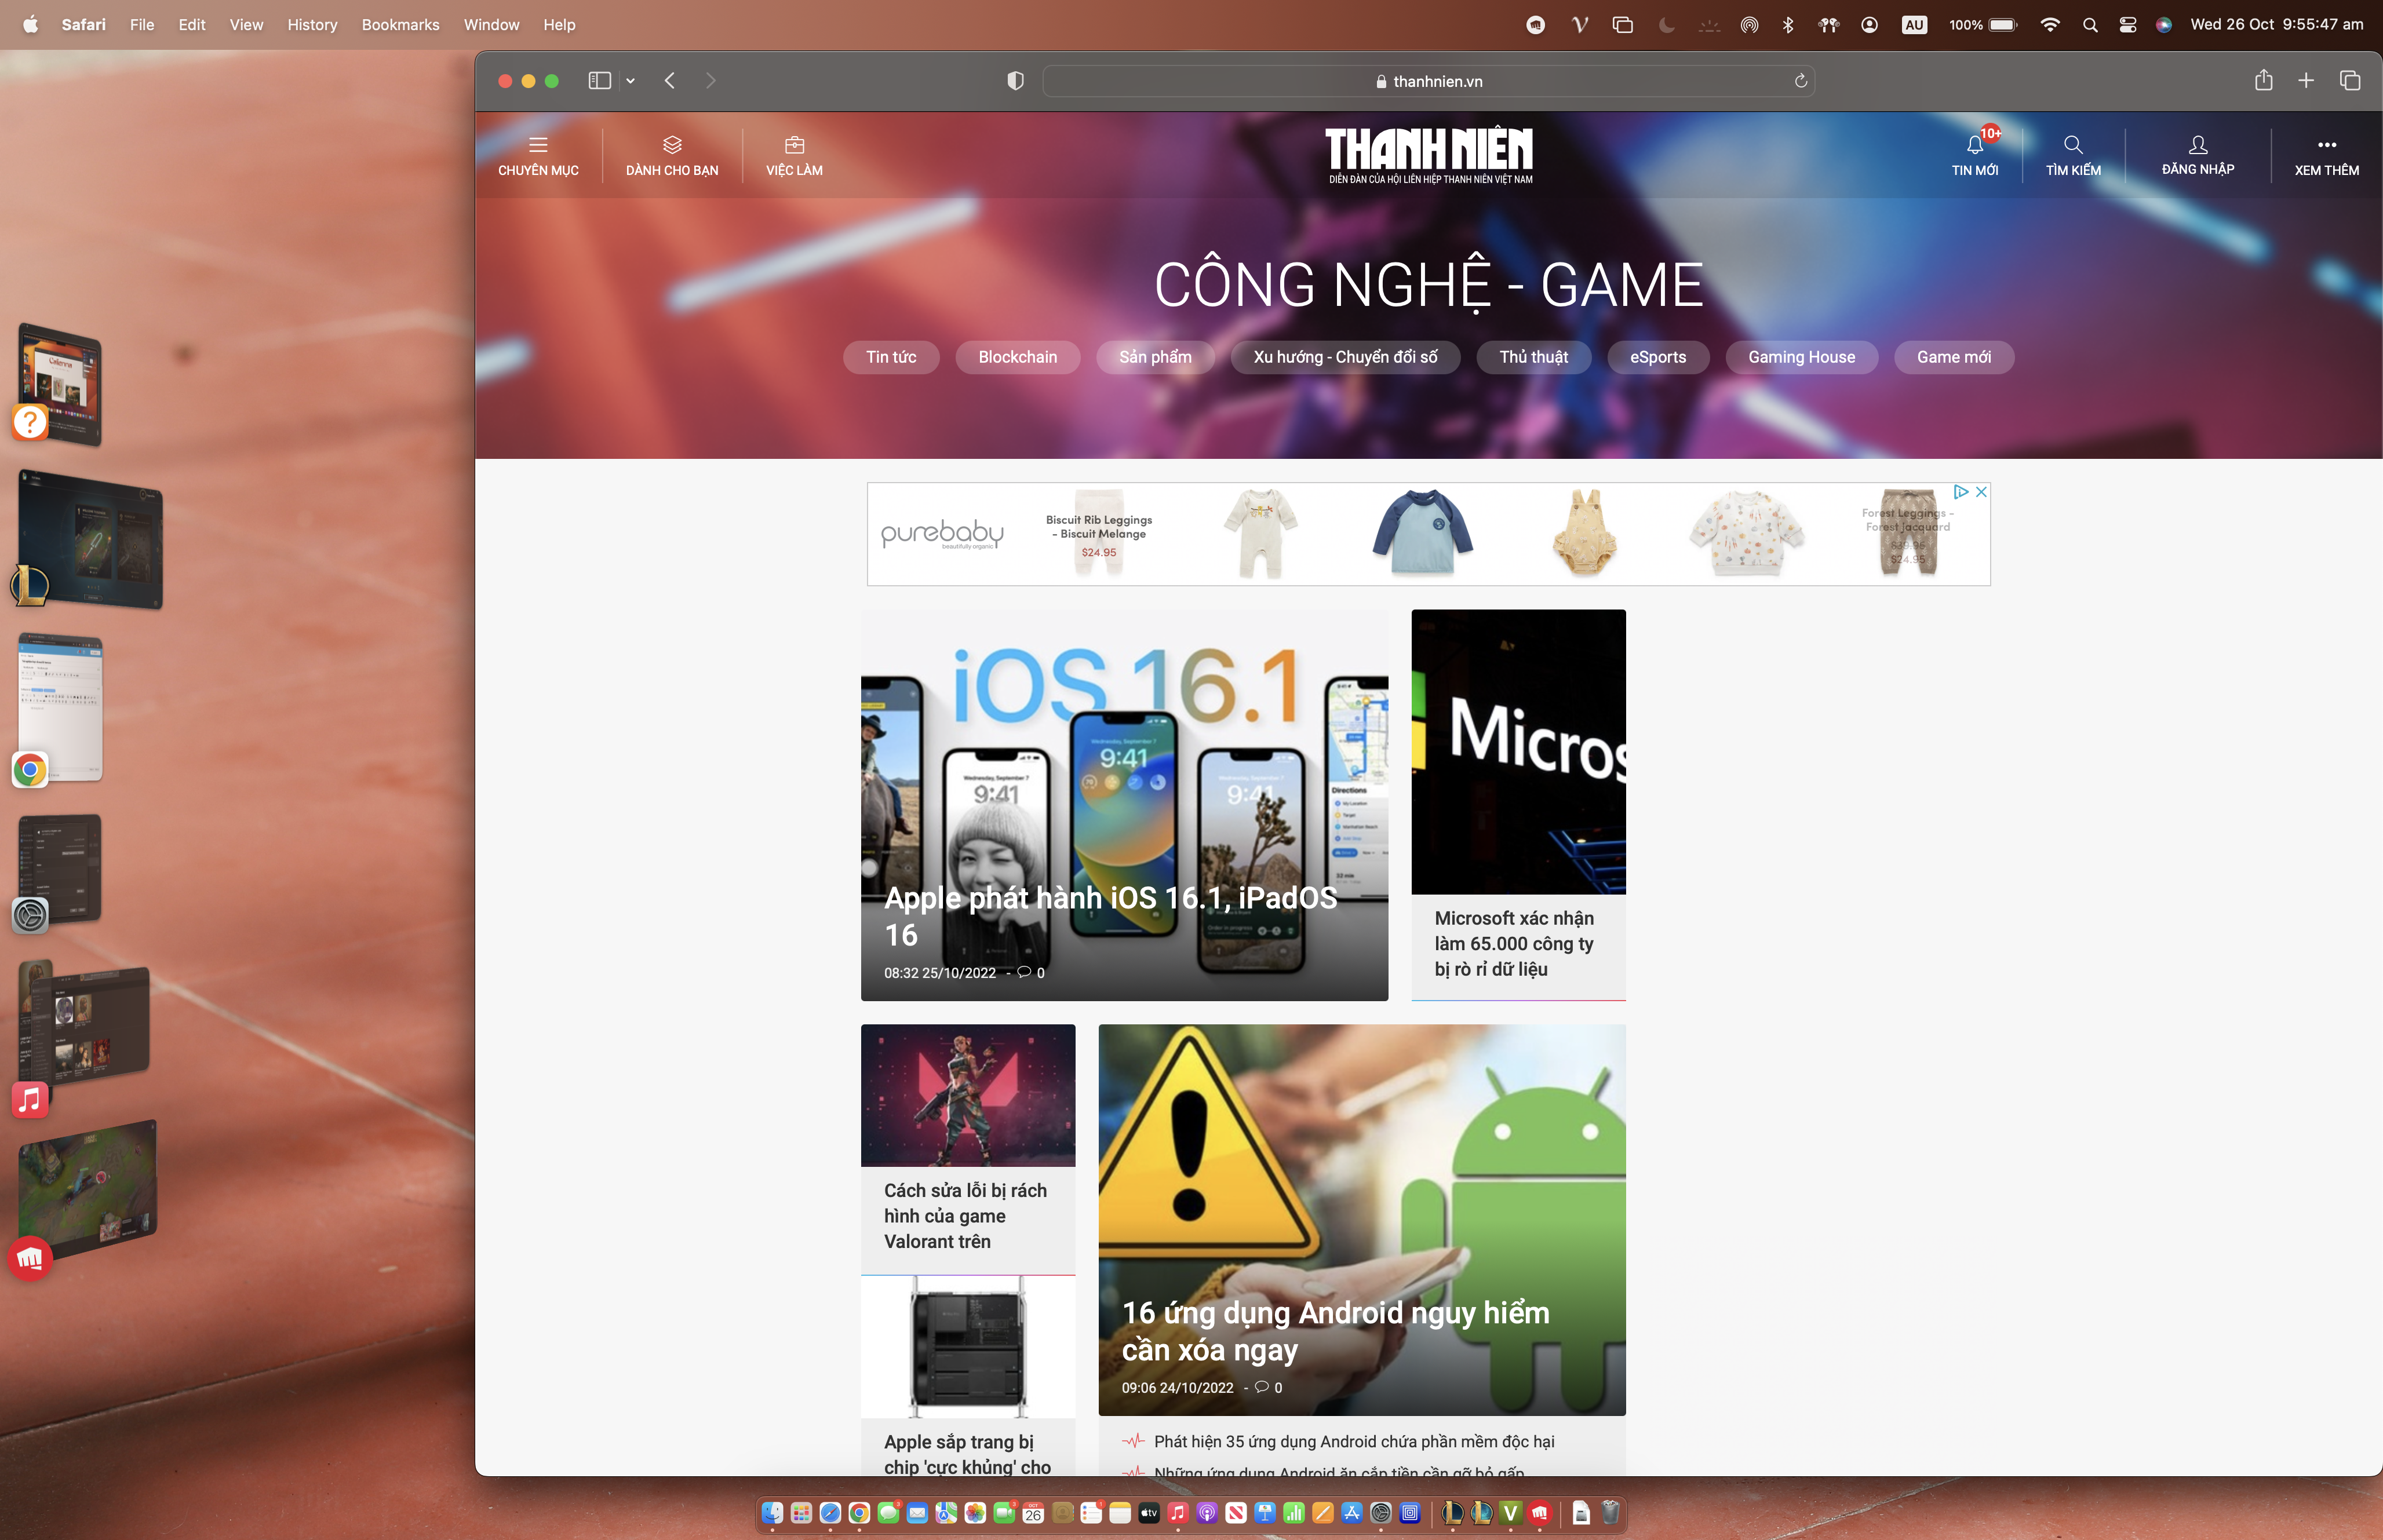The image size is (2383, 1540).
Task: Click the Mac Pro article thumbnail
Action: (968, 1347)
